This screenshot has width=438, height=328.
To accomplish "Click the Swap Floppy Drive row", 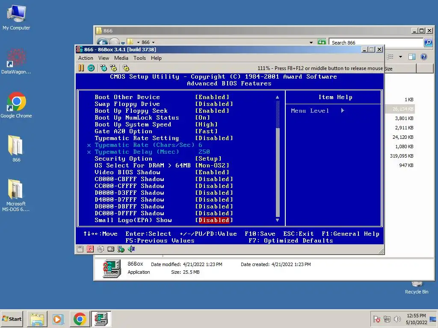I will pyautogui.click(x=164, y=104).
